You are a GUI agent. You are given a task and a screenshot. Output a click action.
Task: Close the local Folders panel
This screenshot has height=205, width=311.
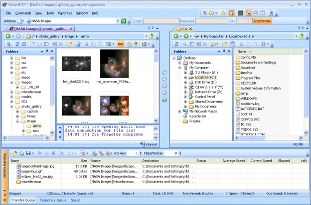(228, 51)
